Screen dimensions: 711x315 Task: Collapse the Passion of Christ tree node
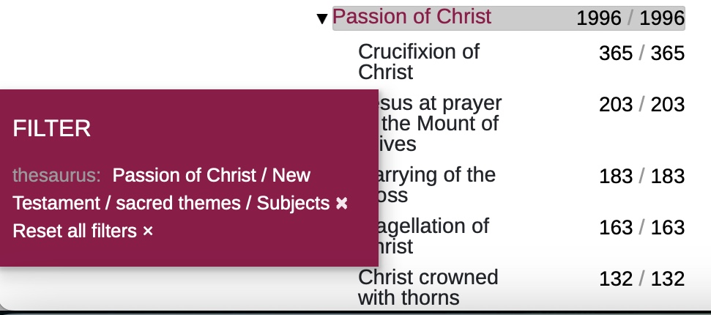pyautogui.click(x=322, y=19)
